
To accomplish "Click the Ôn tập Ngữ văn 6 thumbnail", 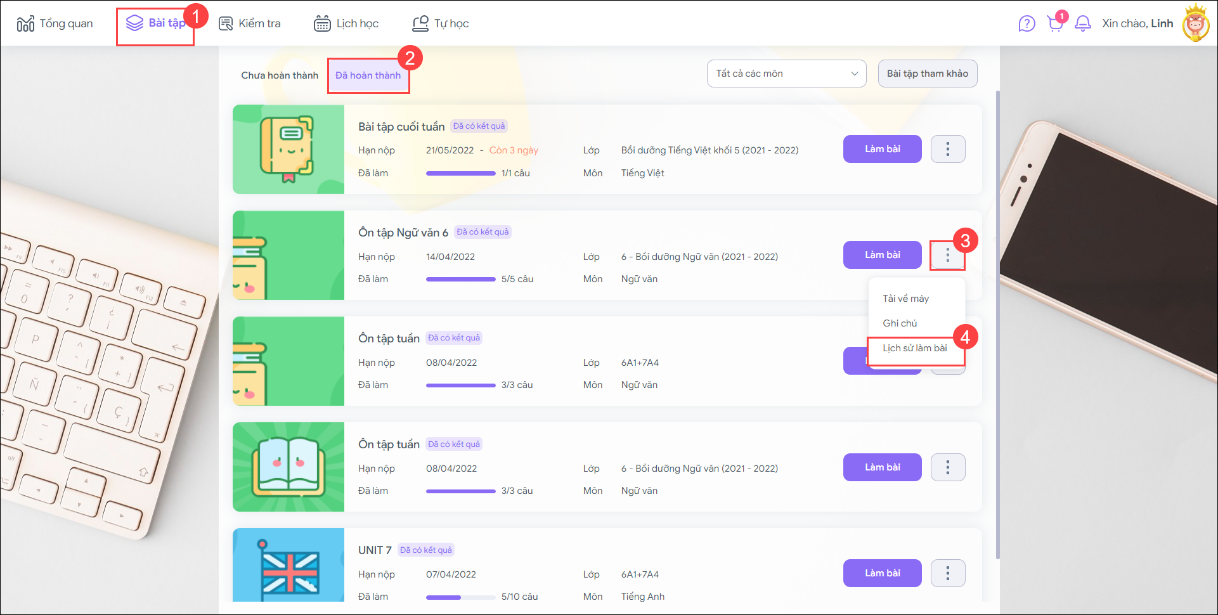I will [288, 255].
